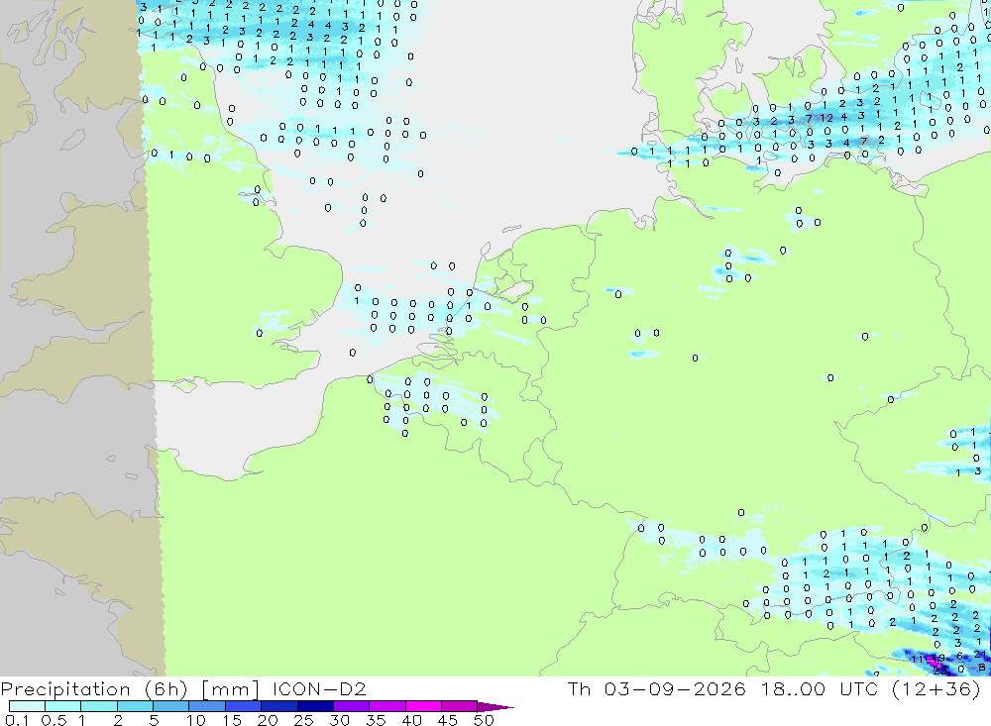Viewport: 991px width, 726px height.
Task: Pick the 2–5 mm legend color swatch
Action: click(135, 706)
